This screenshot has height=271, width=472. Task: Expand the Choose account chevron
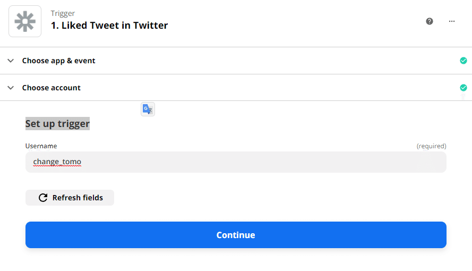point(11,88)
